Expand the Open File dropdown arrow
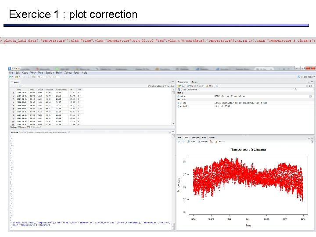Image resolution: width=316 pixels, height=237 pixels. [x=20, y=77]
